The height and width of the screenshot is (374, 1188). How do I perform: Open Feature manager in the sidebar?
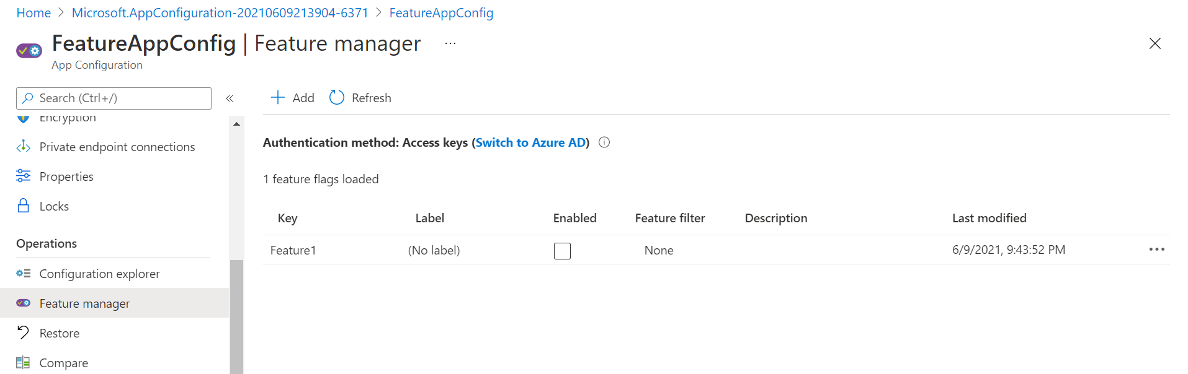pyautogui.click(x=84, y=303)
